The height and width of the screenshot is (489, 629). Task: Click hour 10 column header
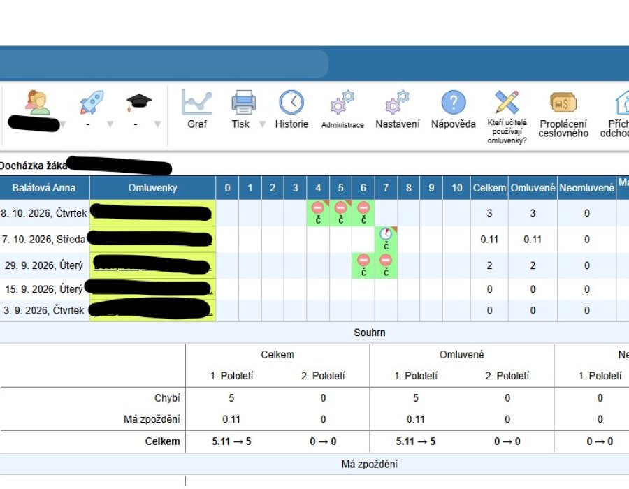pos(456,188)
